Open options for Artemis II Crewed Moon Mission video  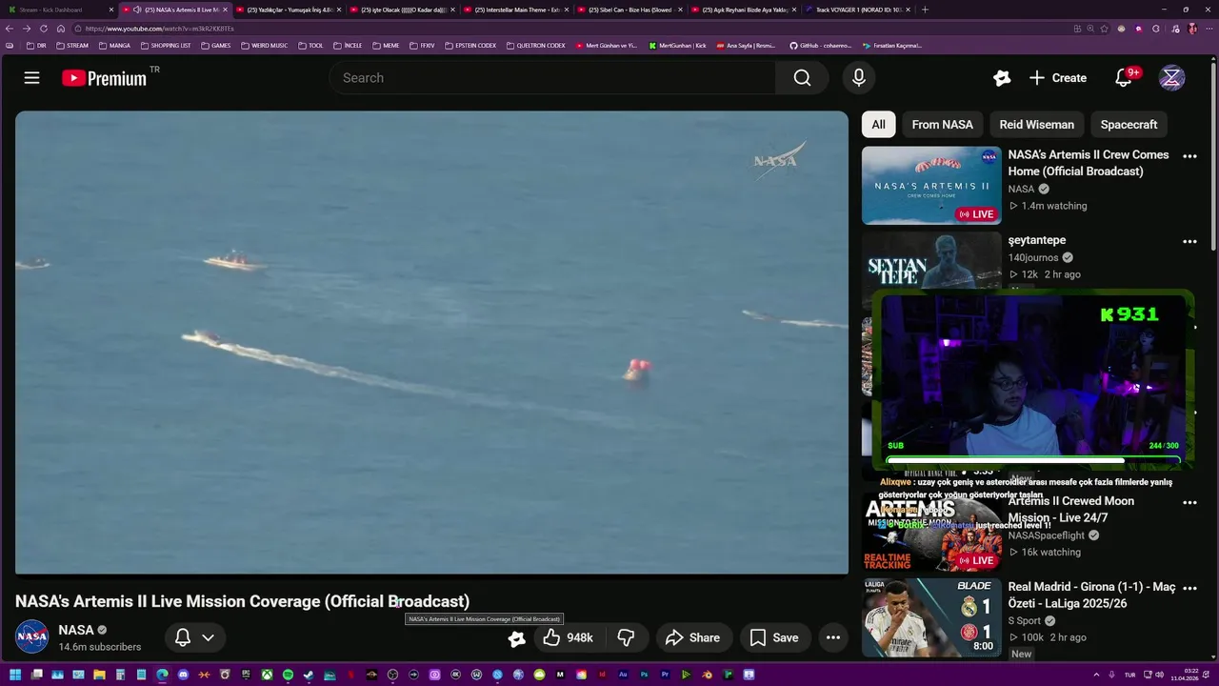click(x=1189, y=502)
